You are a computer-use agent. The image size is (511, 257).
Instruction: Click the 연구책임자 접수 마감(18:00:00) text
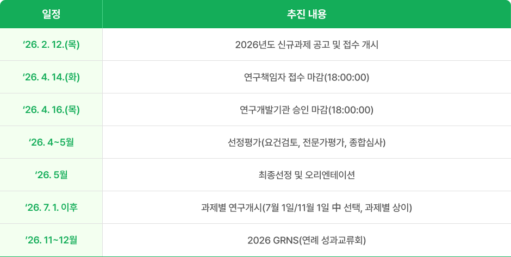[307, 77]
